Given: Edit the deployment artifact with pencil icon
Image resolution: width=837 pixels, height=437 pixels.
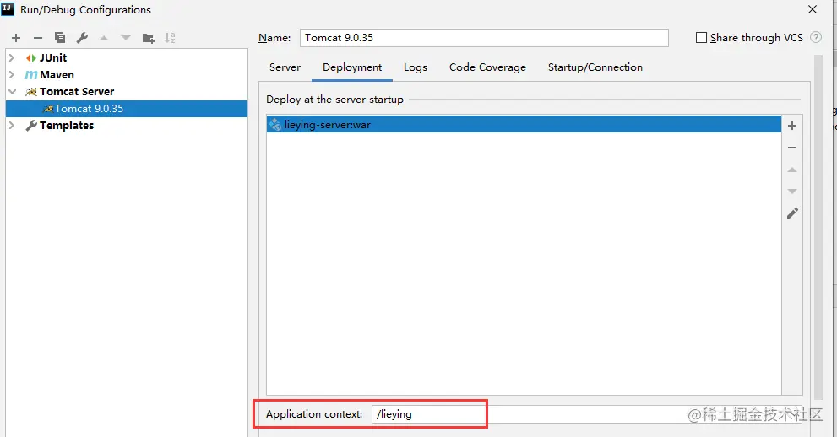Looking at the screenshot, I should pyautogui.click(x=793, y=213).
